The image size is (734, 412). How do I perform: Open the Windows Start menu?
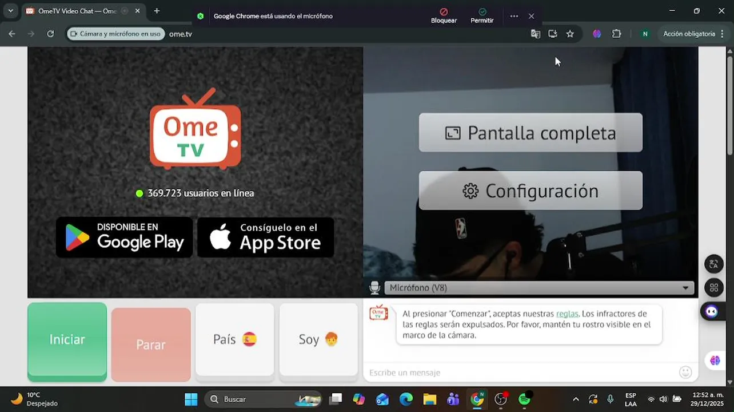pos(191,399)
